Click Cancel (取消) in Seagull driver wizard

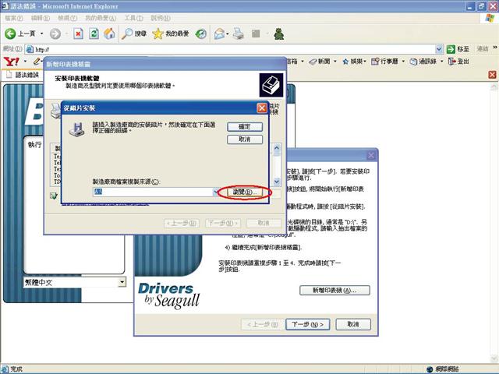[353, 324]
